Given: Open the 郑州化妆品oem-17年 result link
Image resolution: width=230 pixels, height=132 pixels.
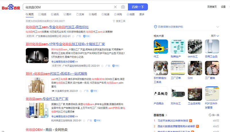Looking at the screenshot, I should [65, 44].
